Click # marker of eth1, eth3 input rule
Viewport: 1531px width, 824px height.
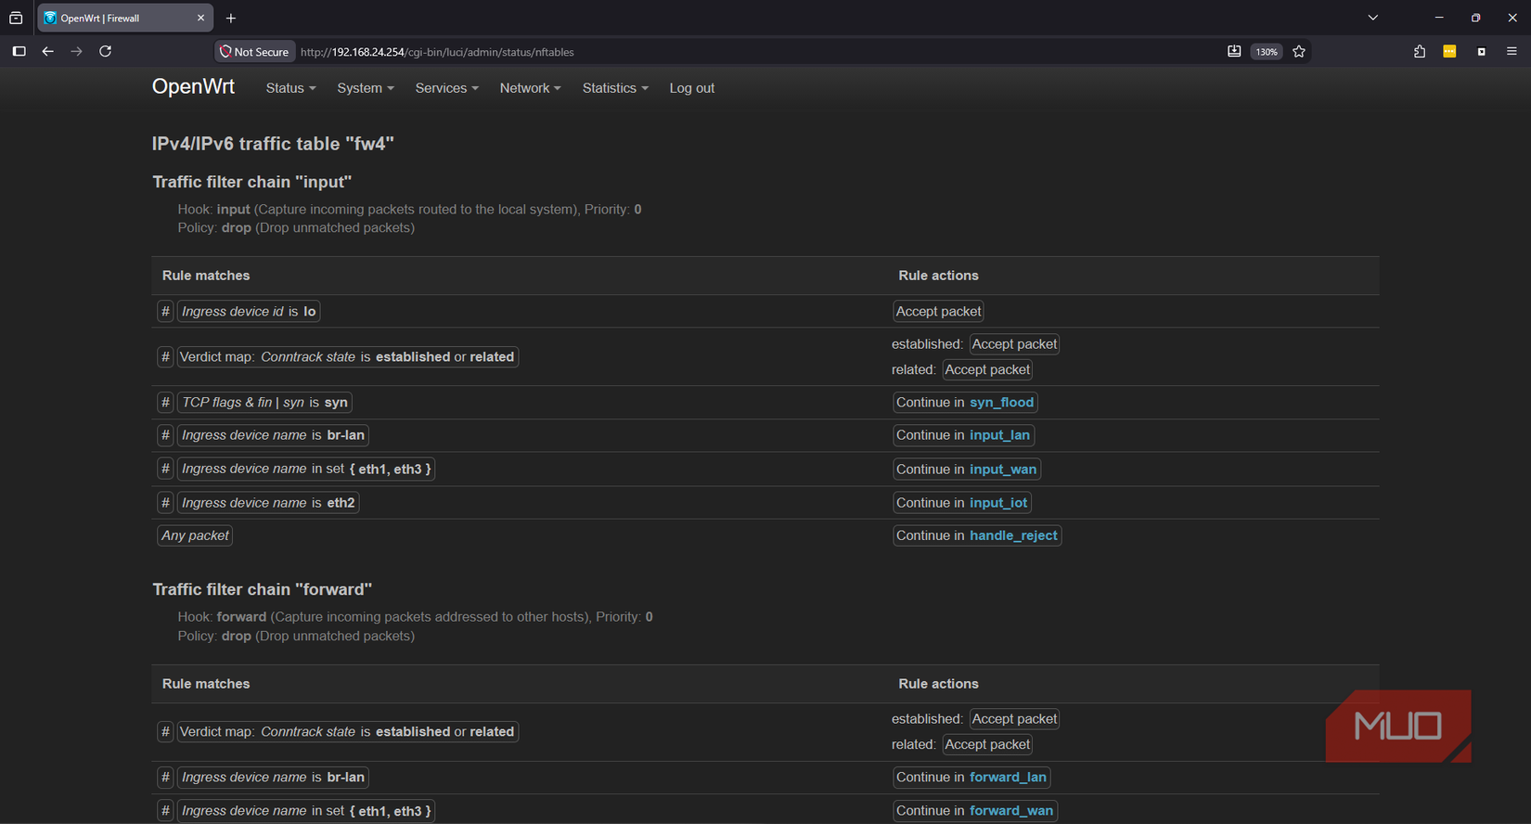click(165, 470)
